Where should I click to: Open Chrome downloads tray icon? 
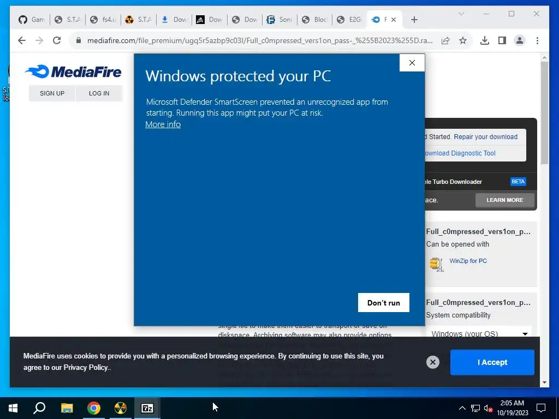pos(485,40)
